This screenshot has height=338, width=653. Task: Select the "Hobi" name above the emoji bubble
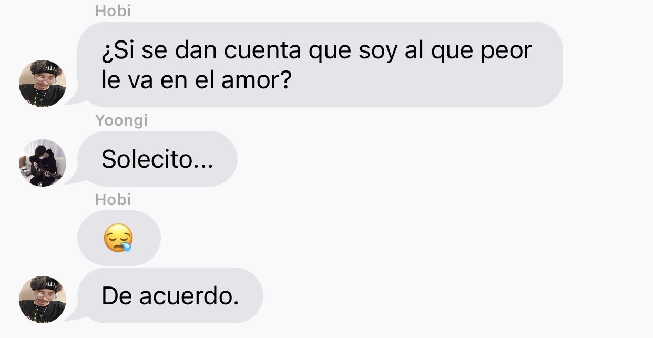pos(113,200)
